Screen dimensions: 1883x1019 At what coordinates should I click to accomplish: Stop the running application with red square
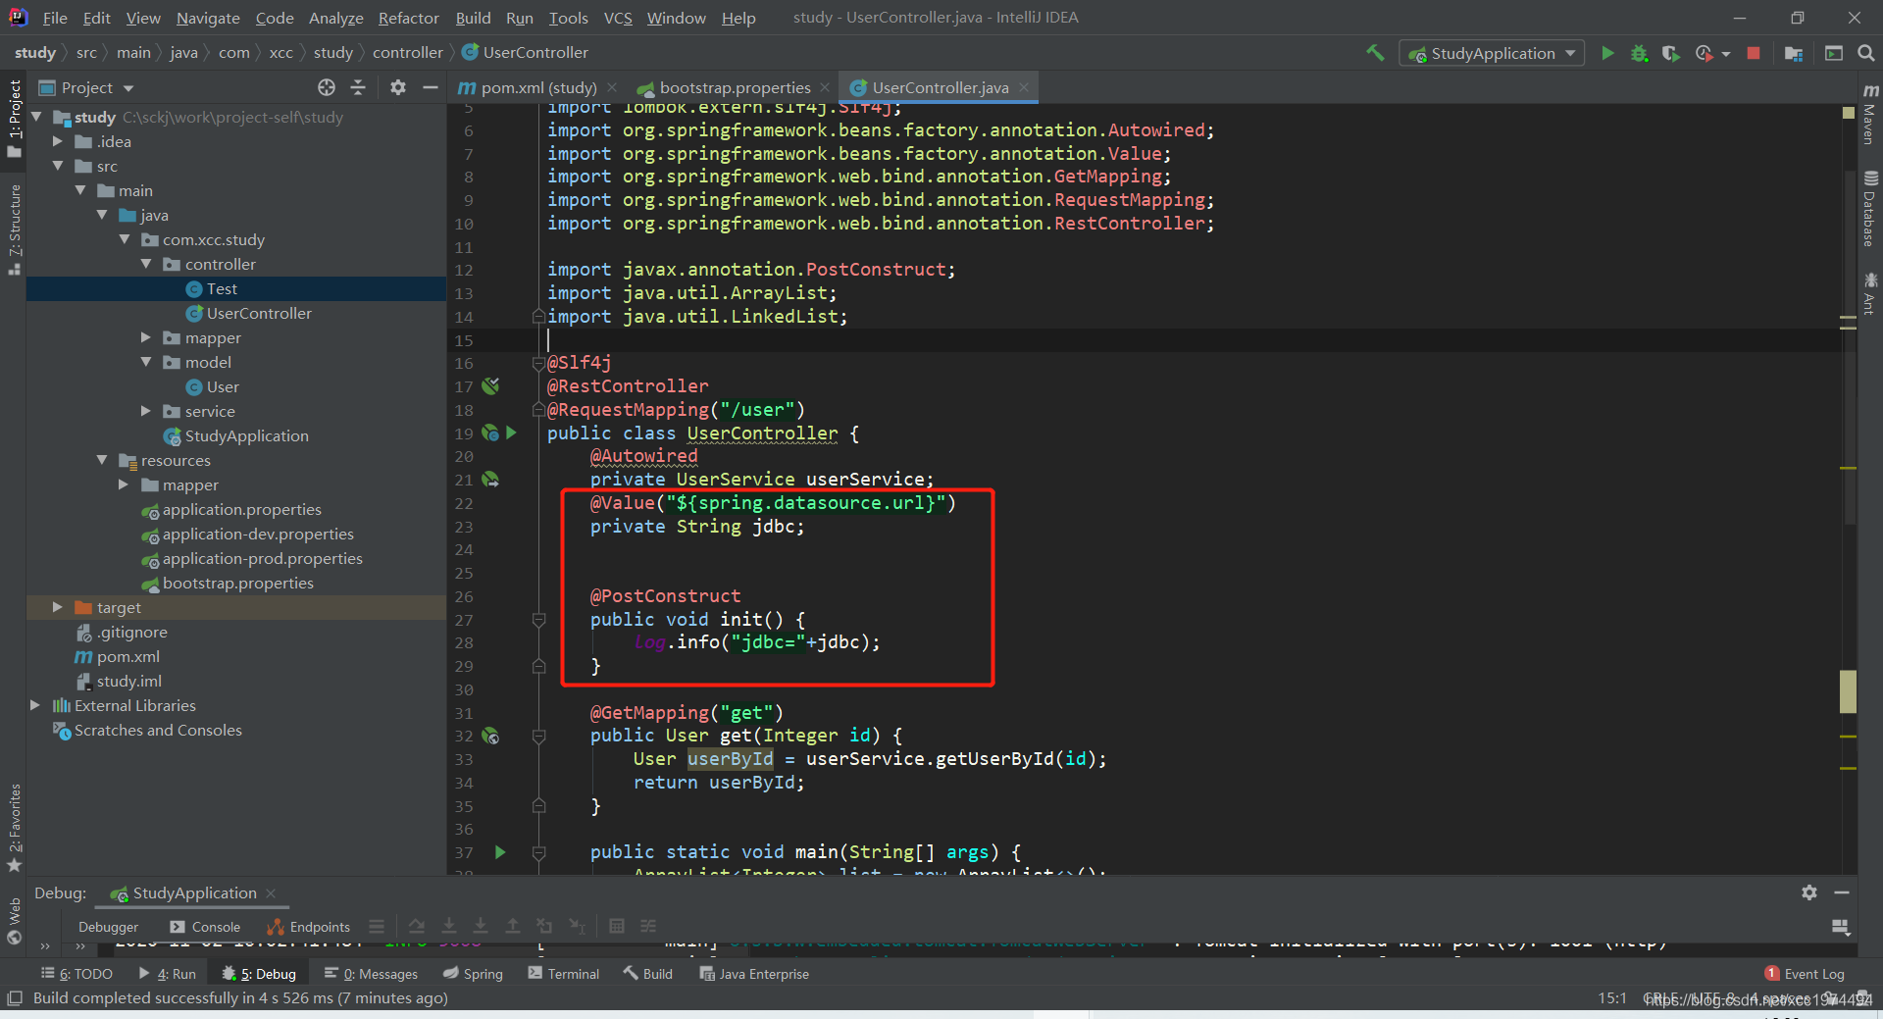click(1754, 53)
